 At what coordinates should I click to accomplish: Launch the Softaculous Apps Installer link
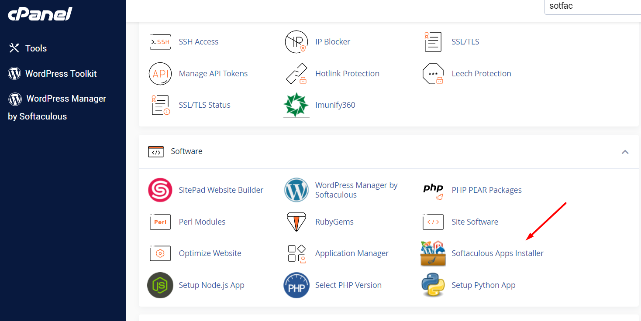tap(498, 253)
